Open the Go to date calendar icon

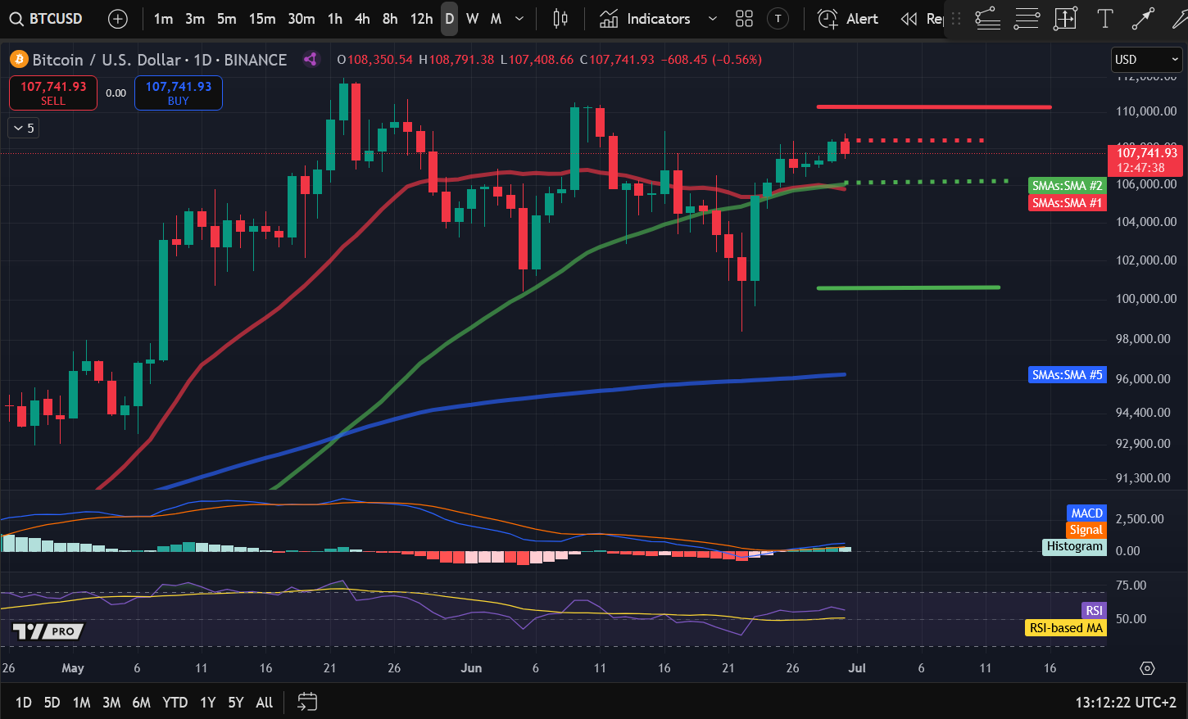point(307,702)
